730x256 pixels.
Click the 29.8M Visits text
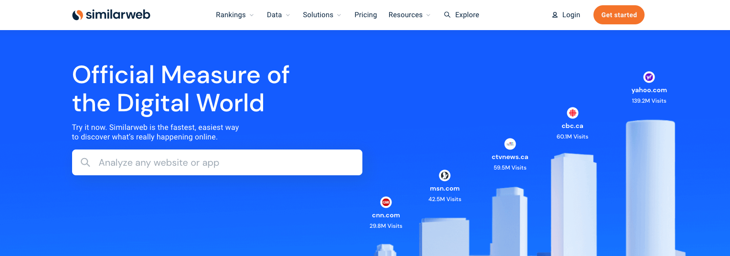pos(386,226)
